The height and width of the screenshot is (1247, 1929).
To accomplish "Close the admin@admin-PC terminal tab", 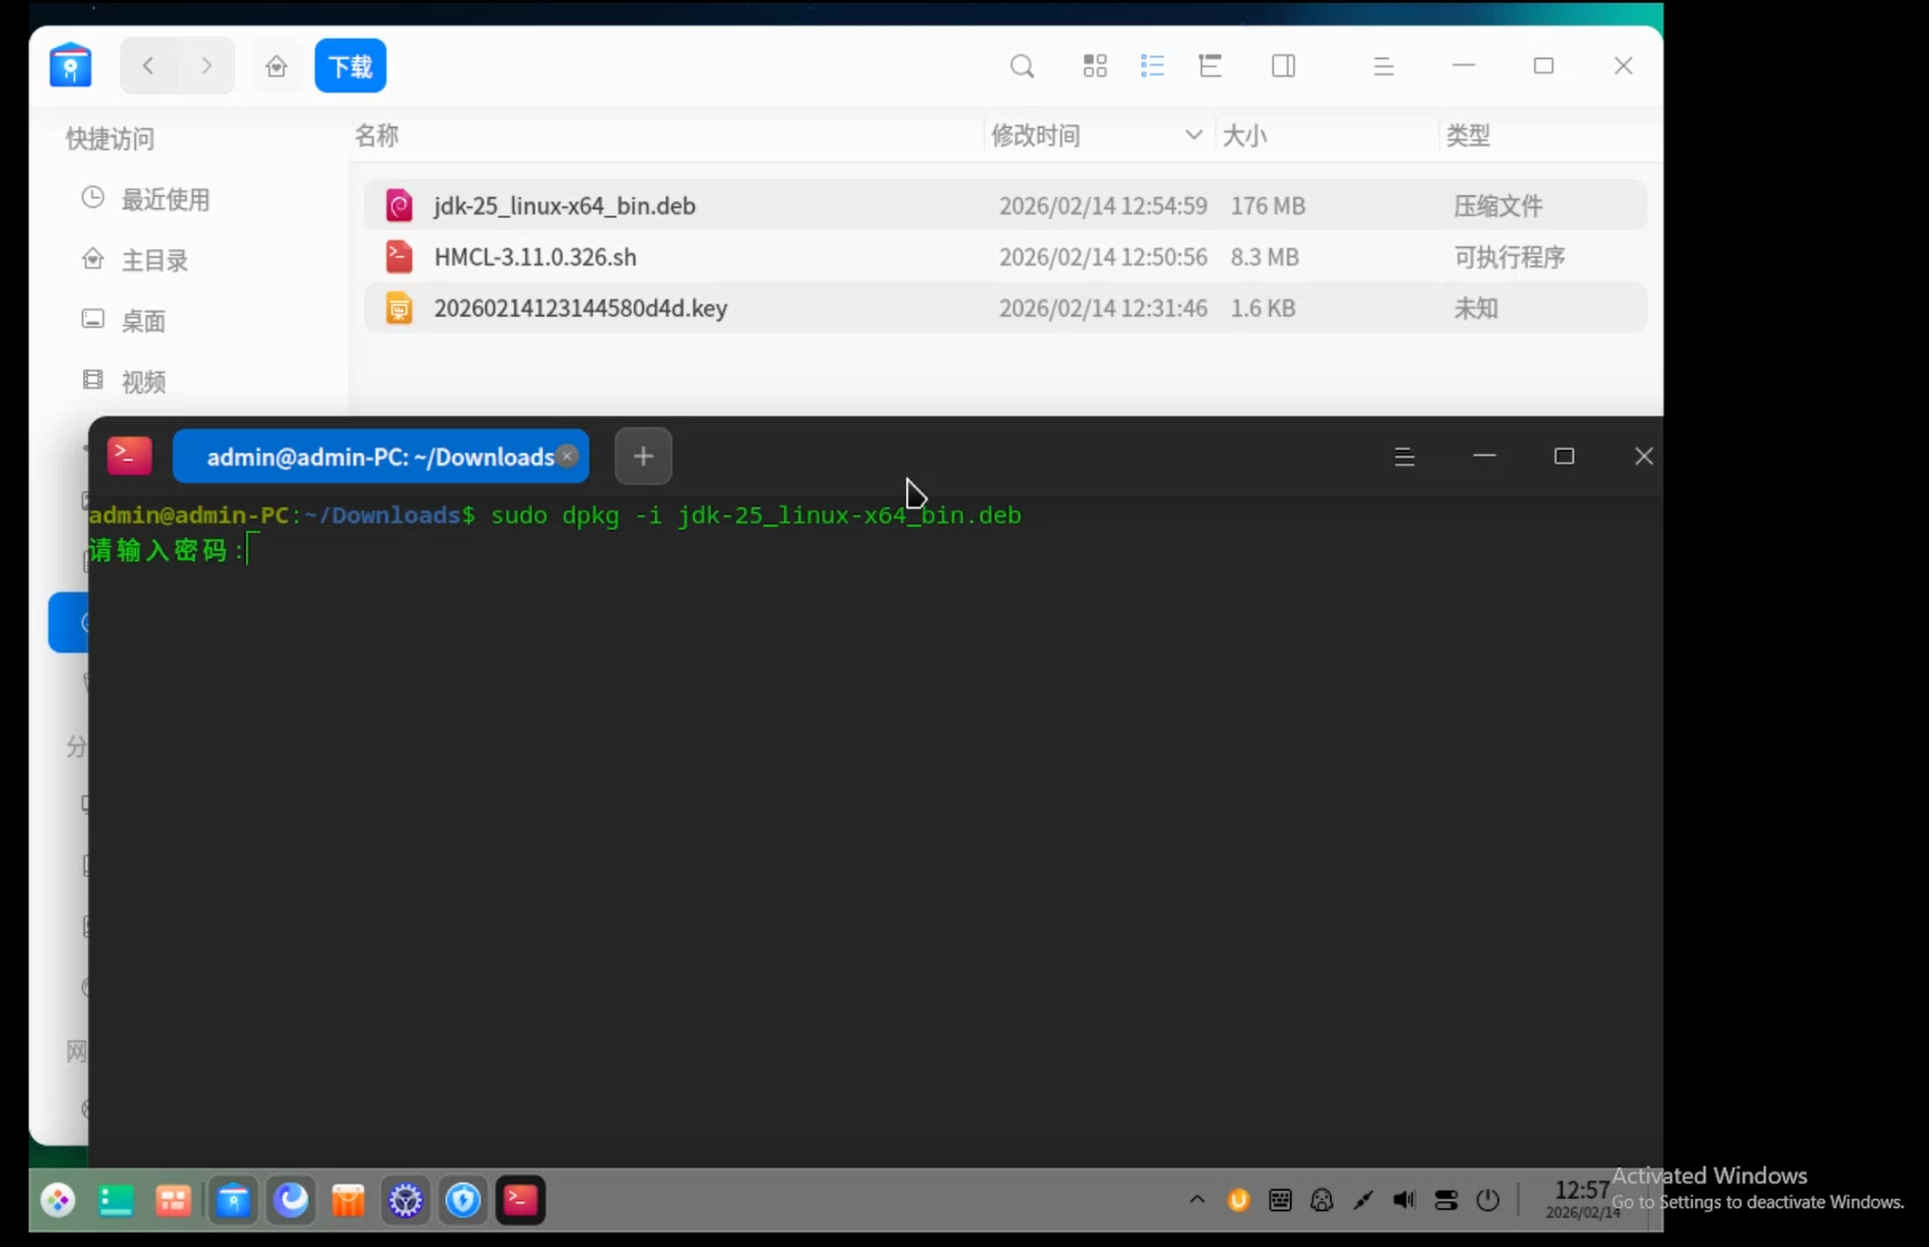I will [x=567, y=457].
